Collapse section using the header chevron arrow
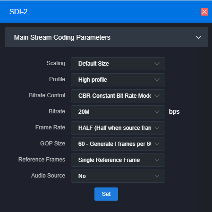Viewport: 212px width, 212px height. (198, 37)
